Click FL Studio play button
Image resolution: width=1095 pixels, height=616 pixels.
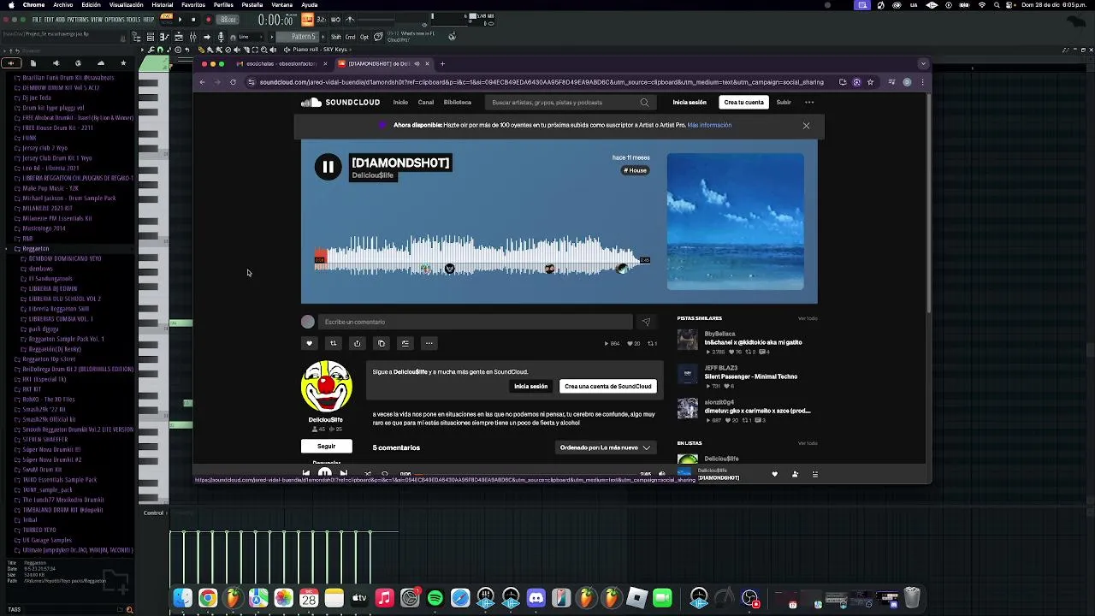point(180,19)
